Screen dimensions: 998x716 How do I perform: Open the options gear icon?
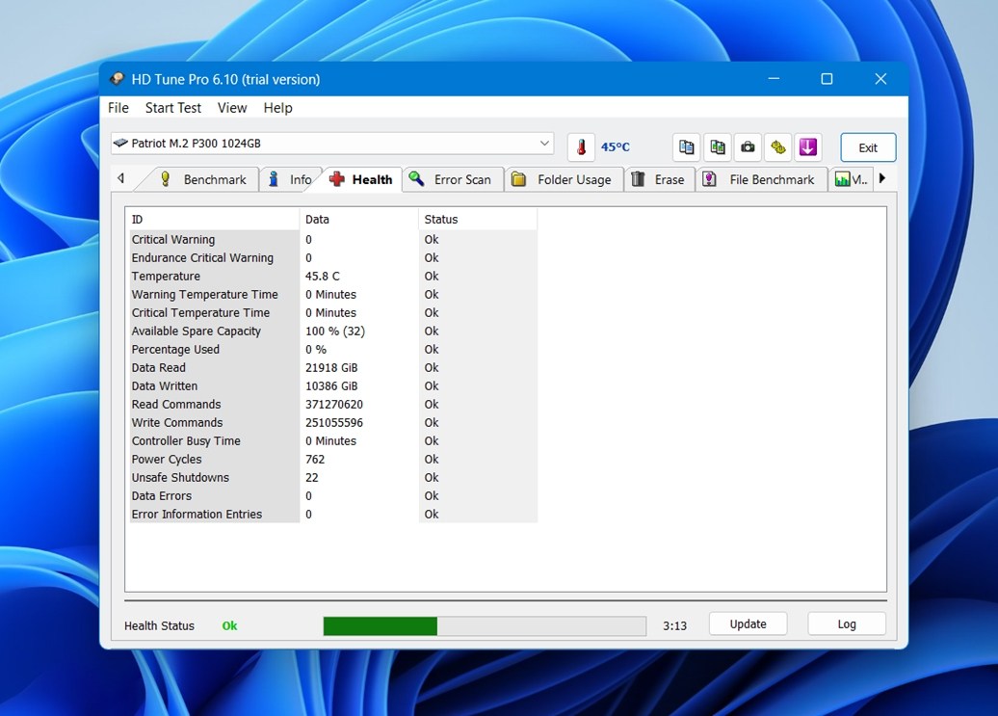point(777,147)
